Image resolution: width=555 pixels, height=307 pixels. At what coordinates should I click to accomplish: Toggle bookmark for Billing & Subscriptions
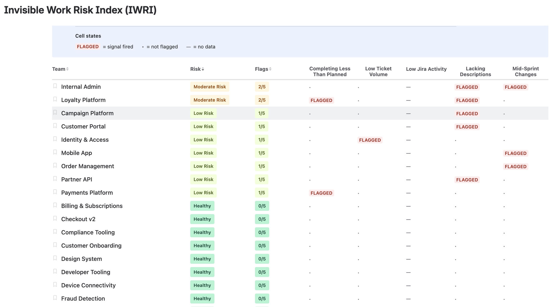55,205
